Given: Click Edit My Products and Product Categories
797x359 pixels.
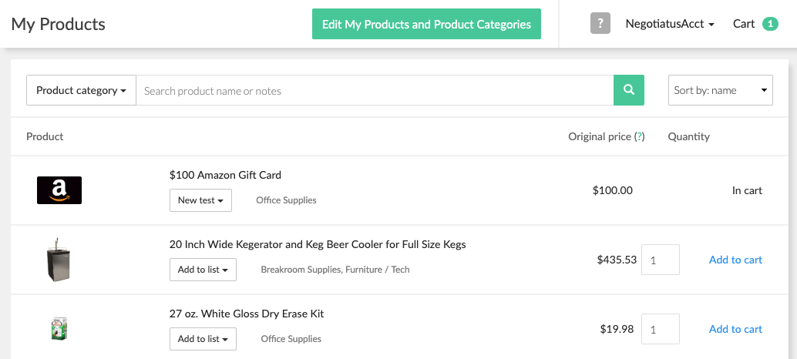Looking at the screenshot, I should tap(426, 24).
